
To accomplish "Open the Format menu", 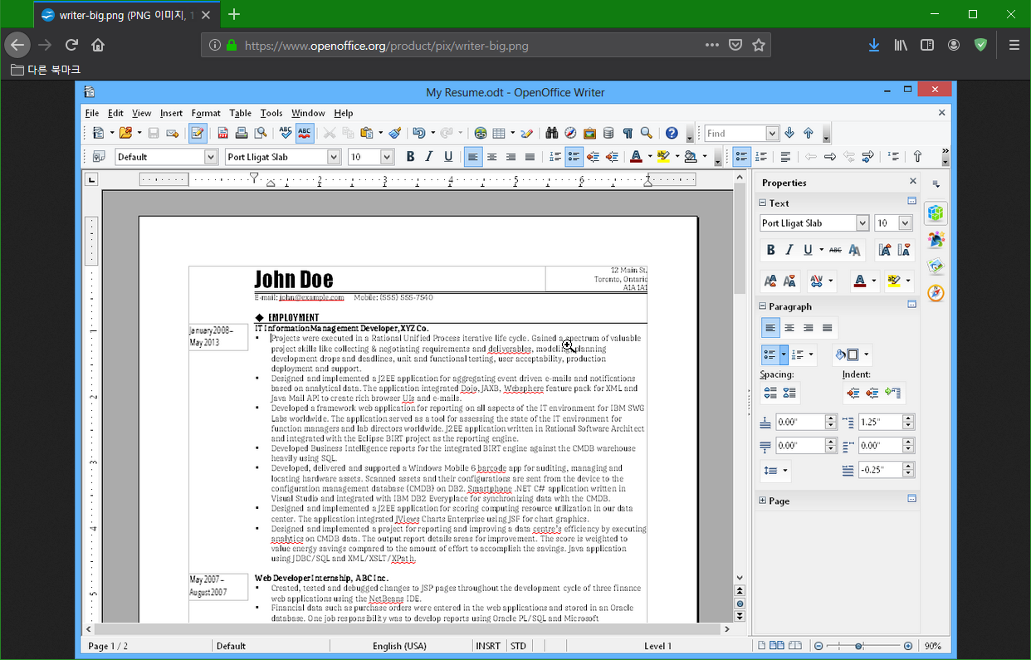I will tap(206, 113).
